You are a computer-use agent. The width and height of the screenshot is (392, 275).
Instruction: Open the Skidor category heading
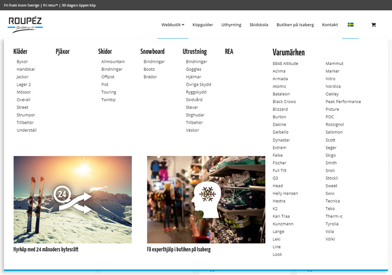105,51
